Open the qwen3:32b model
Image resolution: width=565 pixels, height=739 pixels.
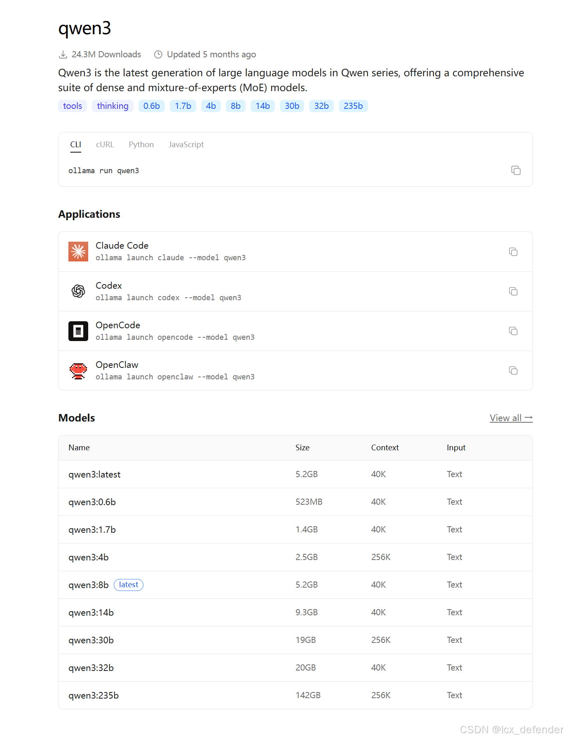click(x=91, y=668)
